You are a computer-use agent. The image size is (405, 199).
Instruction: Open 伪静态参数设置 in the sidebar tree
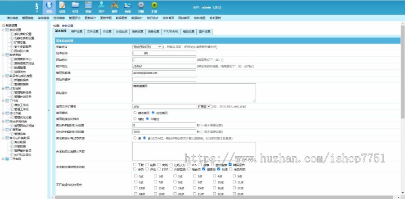tap(24, 38)
